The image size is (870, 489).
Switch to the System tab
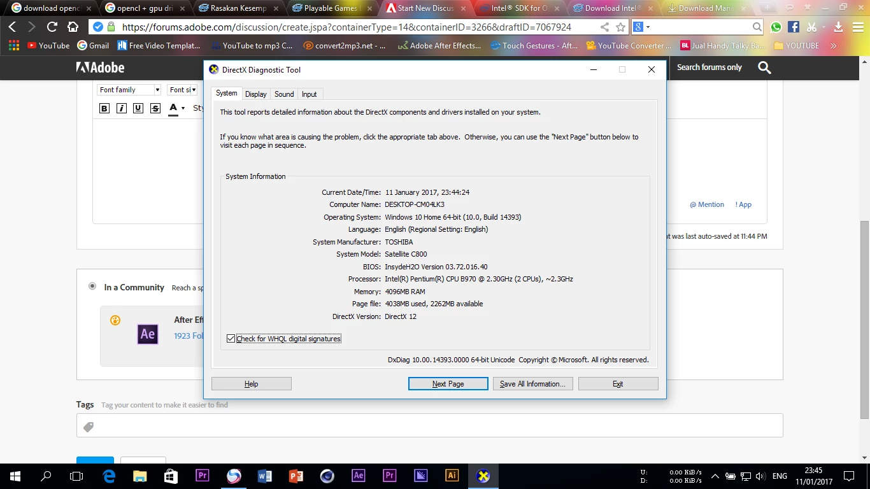pos(226,93)
